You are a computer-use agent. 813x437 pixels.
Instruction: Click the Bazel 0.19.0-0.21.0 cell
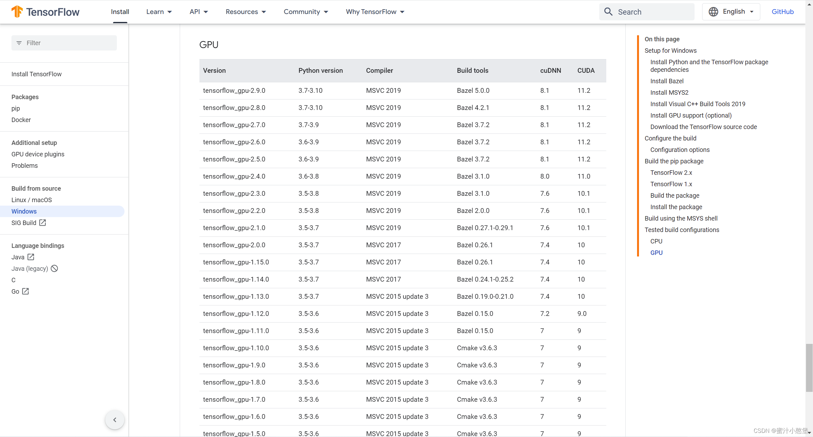485,297
